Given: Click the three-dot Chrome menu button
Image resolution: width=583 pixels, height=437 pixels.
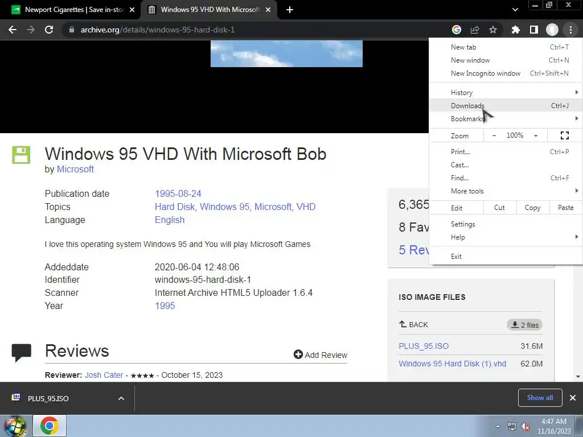Looking at the screenshot, I should [x=570, y=30].
